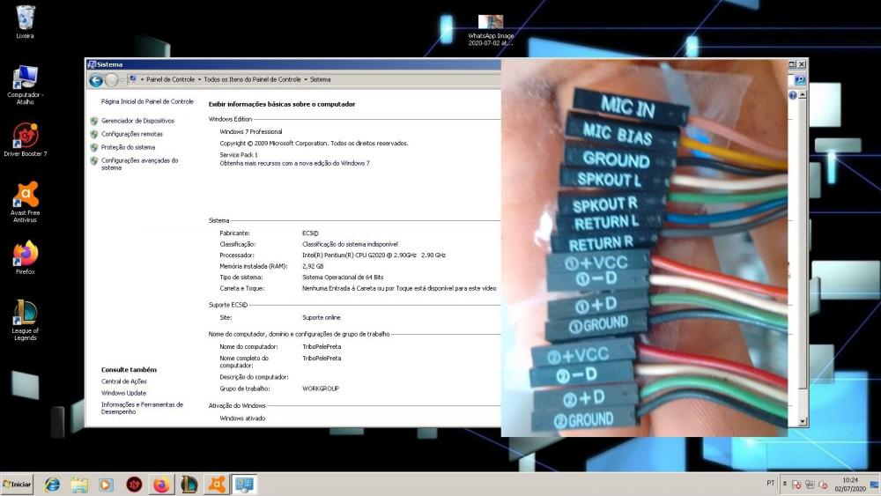The height and width of the screenshot is (496, 881).
Task: Select Windows 7 Professional text
Action: [251, 132]
